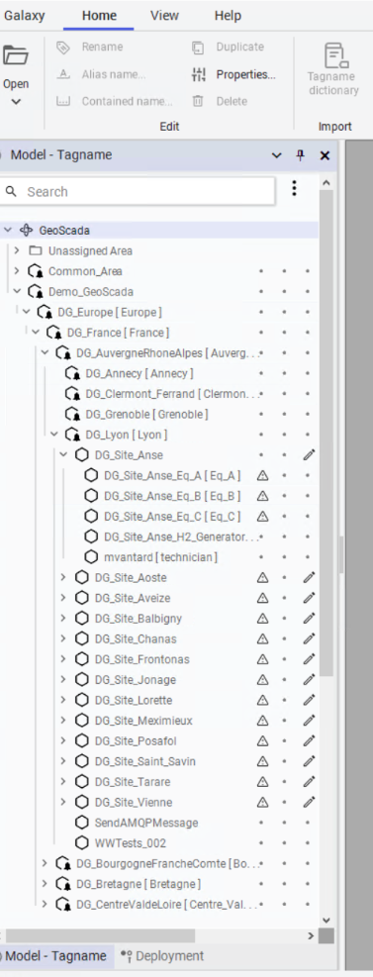This screenshot has width=373, height=977.
Task: Click the pencil icon beside DG_Site_Anse
Action: 309,455
